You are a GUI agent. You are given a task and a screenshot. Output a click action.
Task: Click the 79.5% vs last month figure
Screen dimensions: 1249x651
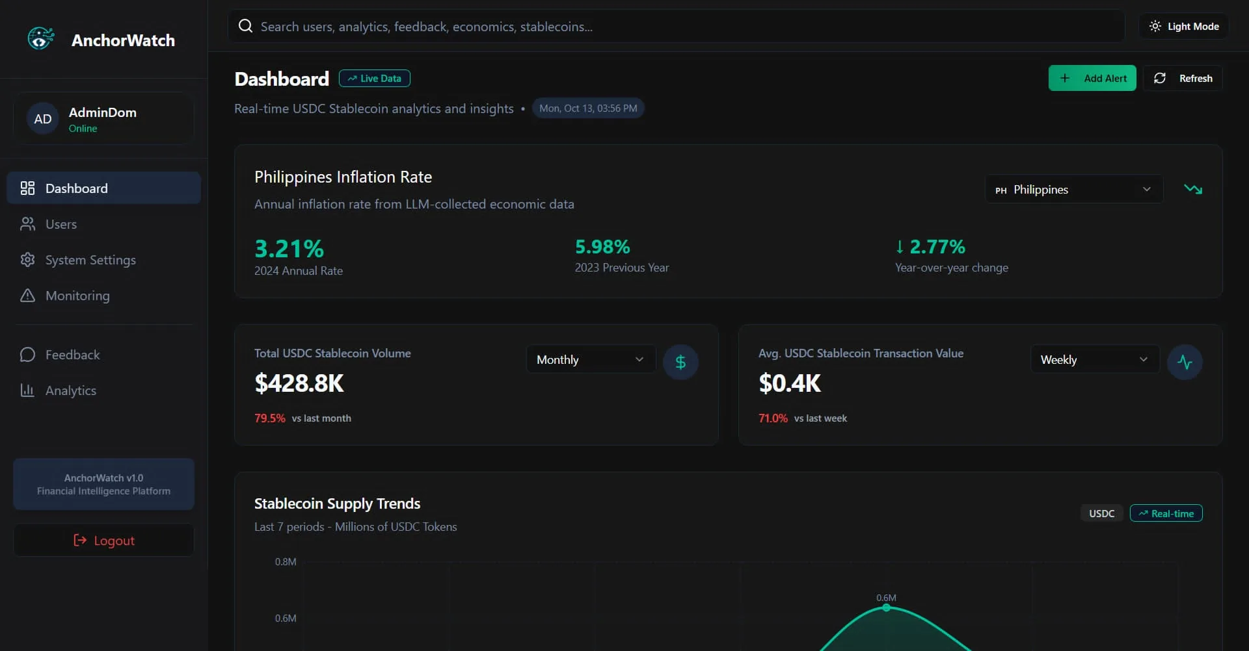(270, 418)
